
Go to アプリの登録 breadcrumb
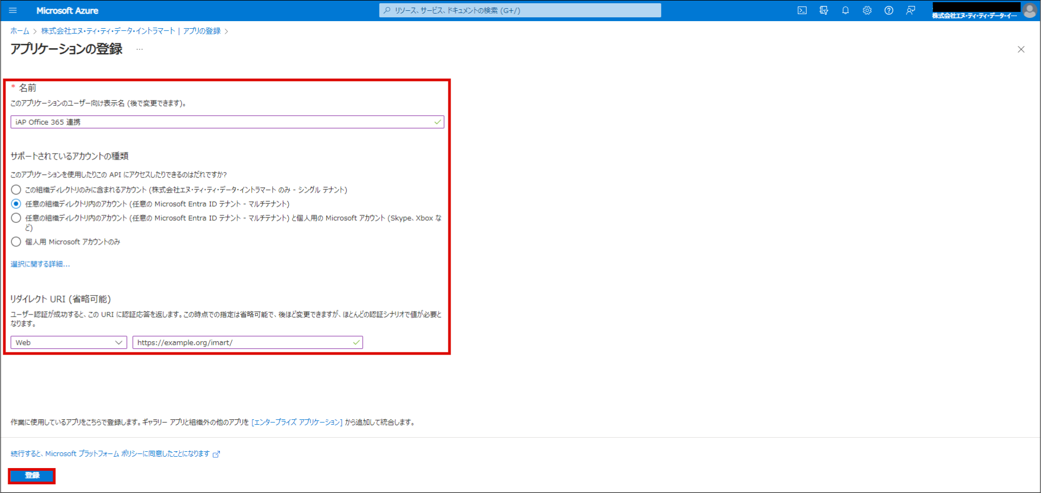(201, 31)
